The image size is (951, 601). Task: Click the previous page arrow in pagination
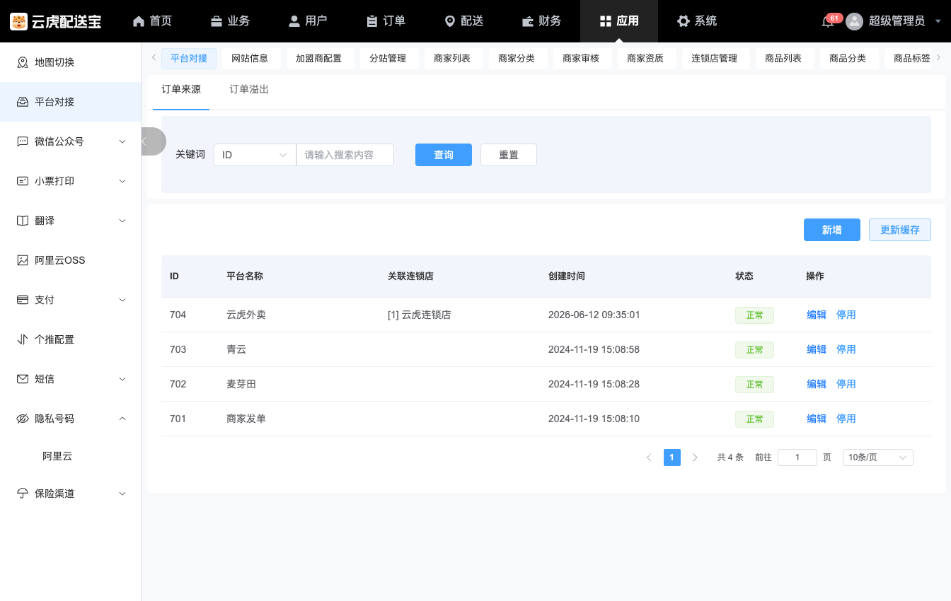coord(649,457)
